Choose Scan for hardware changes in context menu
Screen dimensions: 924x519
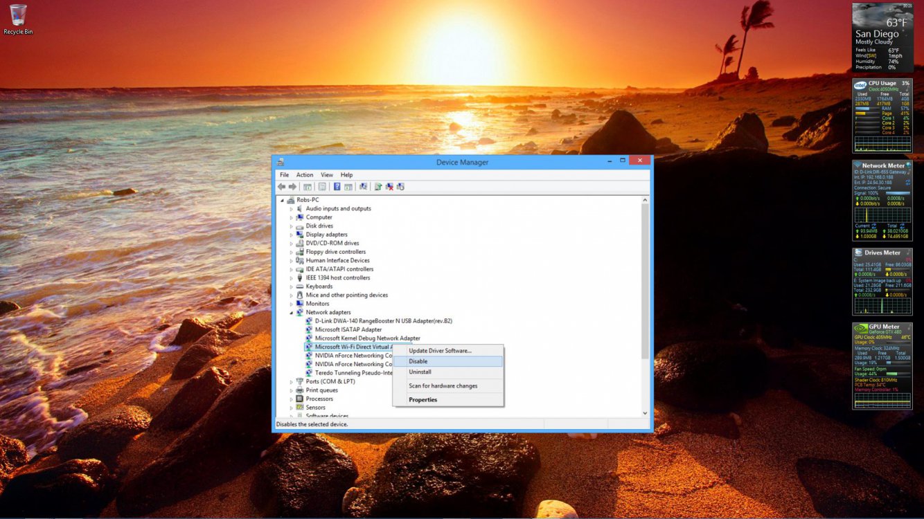tap(448, 386)
